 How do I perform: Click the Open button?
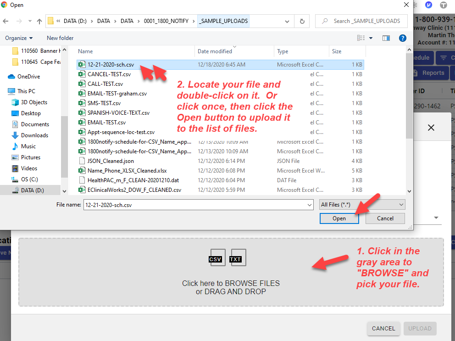[339, 218]
